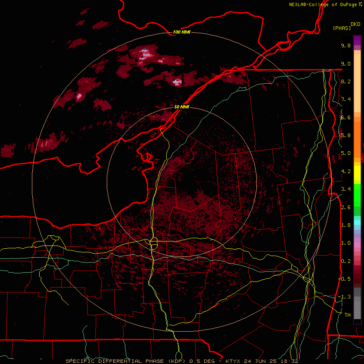Click the TH threshold label on scale
This screenshot has width=364, height=364.
[x=347, y=315]
